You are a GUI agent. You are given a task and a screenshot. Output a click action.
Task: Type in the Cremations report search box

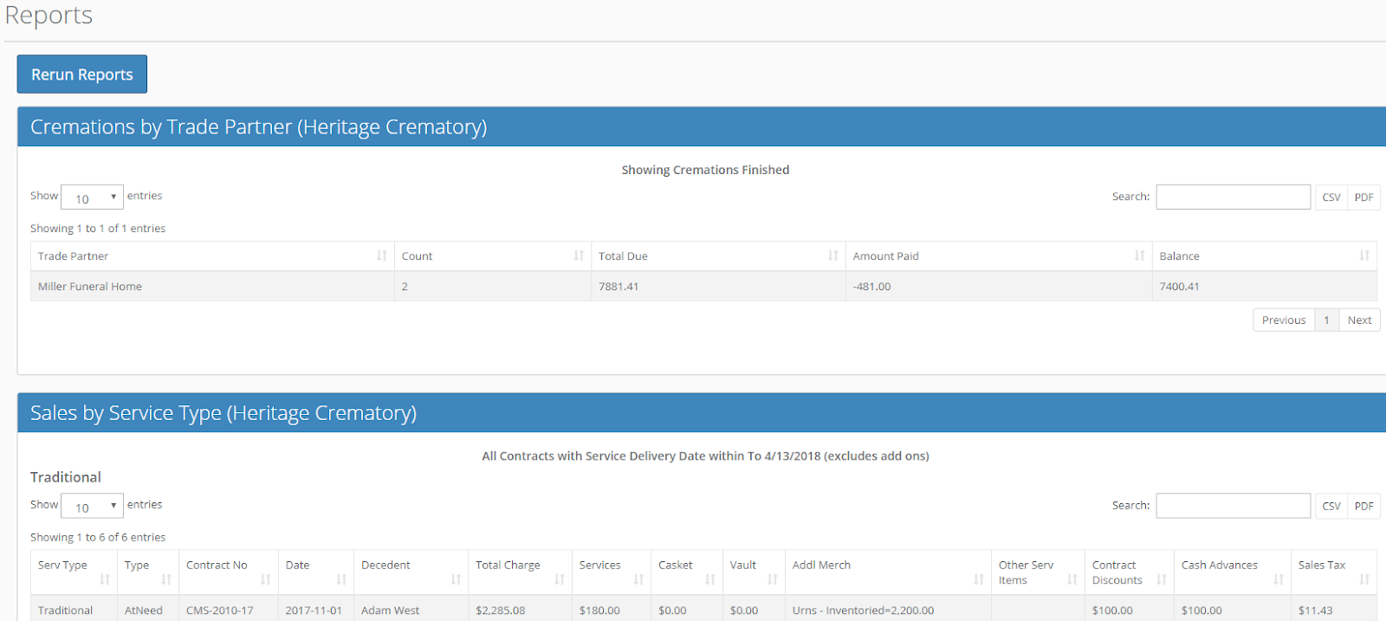pos(1233,197)
